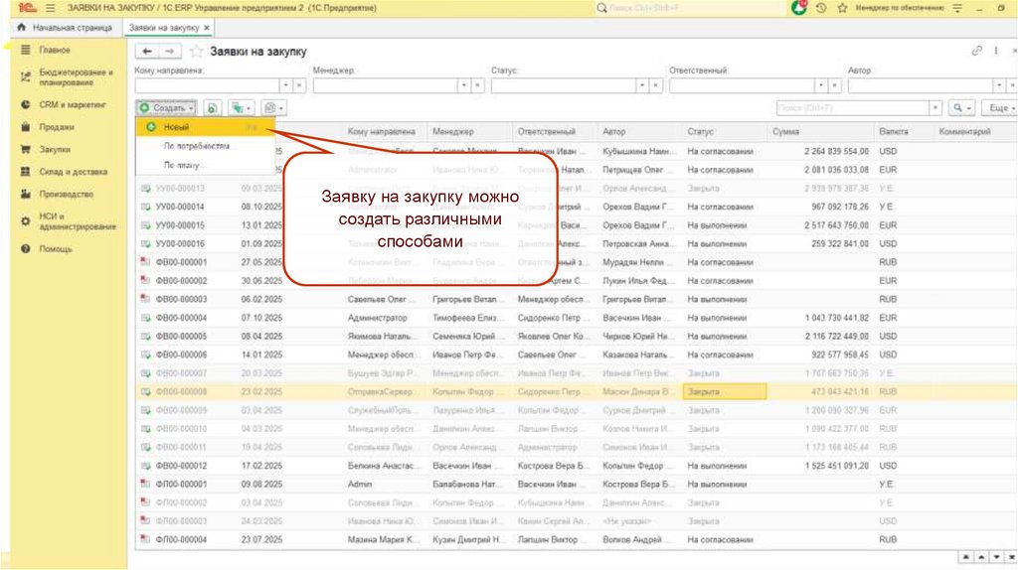Open the history clock icon

[821, 8]
